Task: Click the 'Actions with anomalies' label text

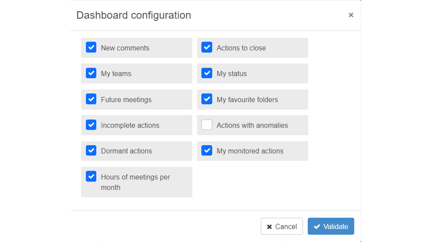Action: pyautogui.click(x=252, y=125)
